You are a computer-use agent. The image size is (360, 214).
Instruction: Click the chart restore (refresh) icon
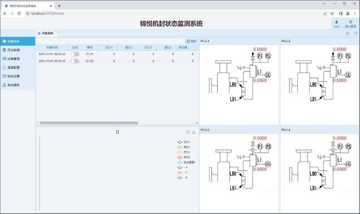coord(188,132)
